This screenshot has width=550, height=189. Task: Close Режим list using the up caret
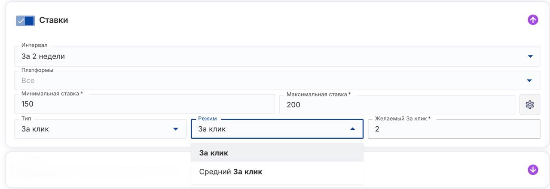coord(352,129)
